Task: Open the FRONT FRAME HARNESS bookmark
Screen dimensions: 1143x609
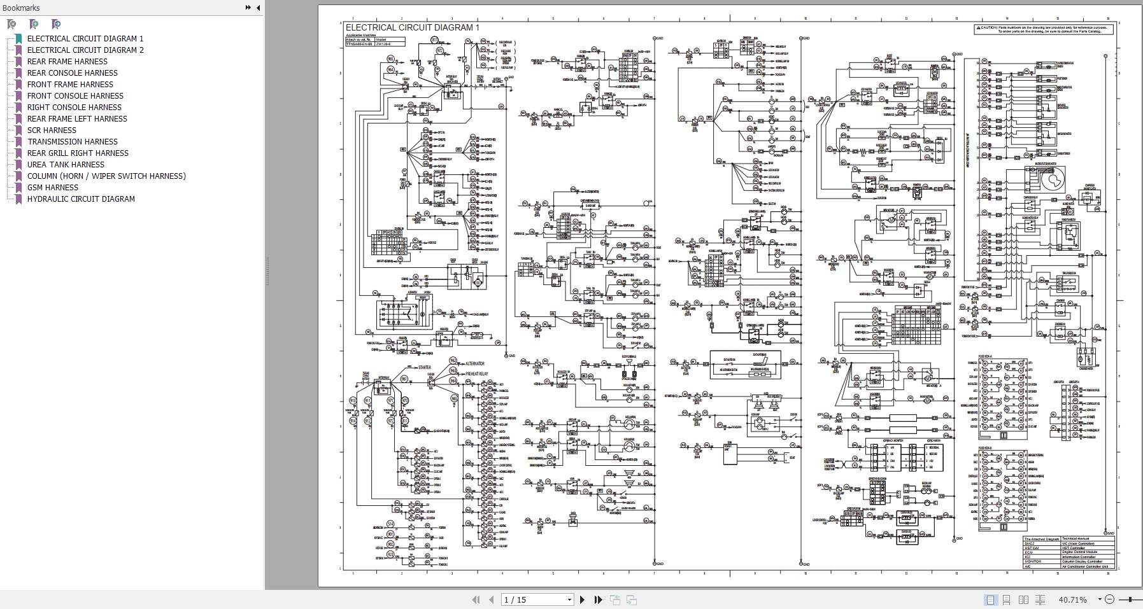Action: pyautogui.click(x=70, y=85)
